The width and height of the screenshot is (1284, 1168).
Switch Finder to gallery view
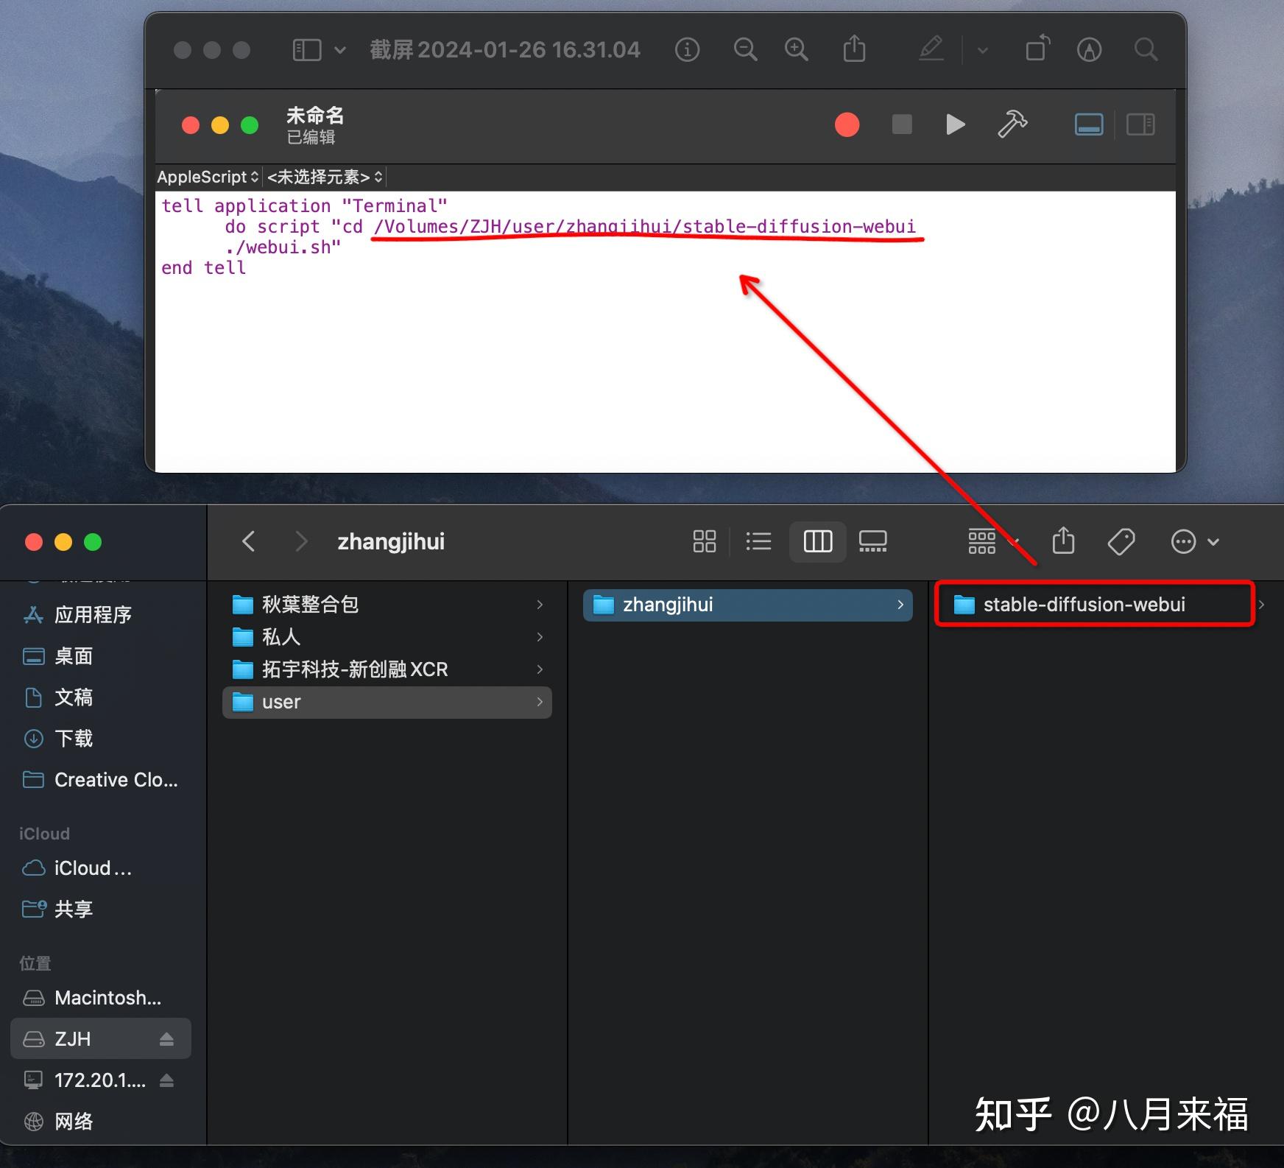[872, 541]
